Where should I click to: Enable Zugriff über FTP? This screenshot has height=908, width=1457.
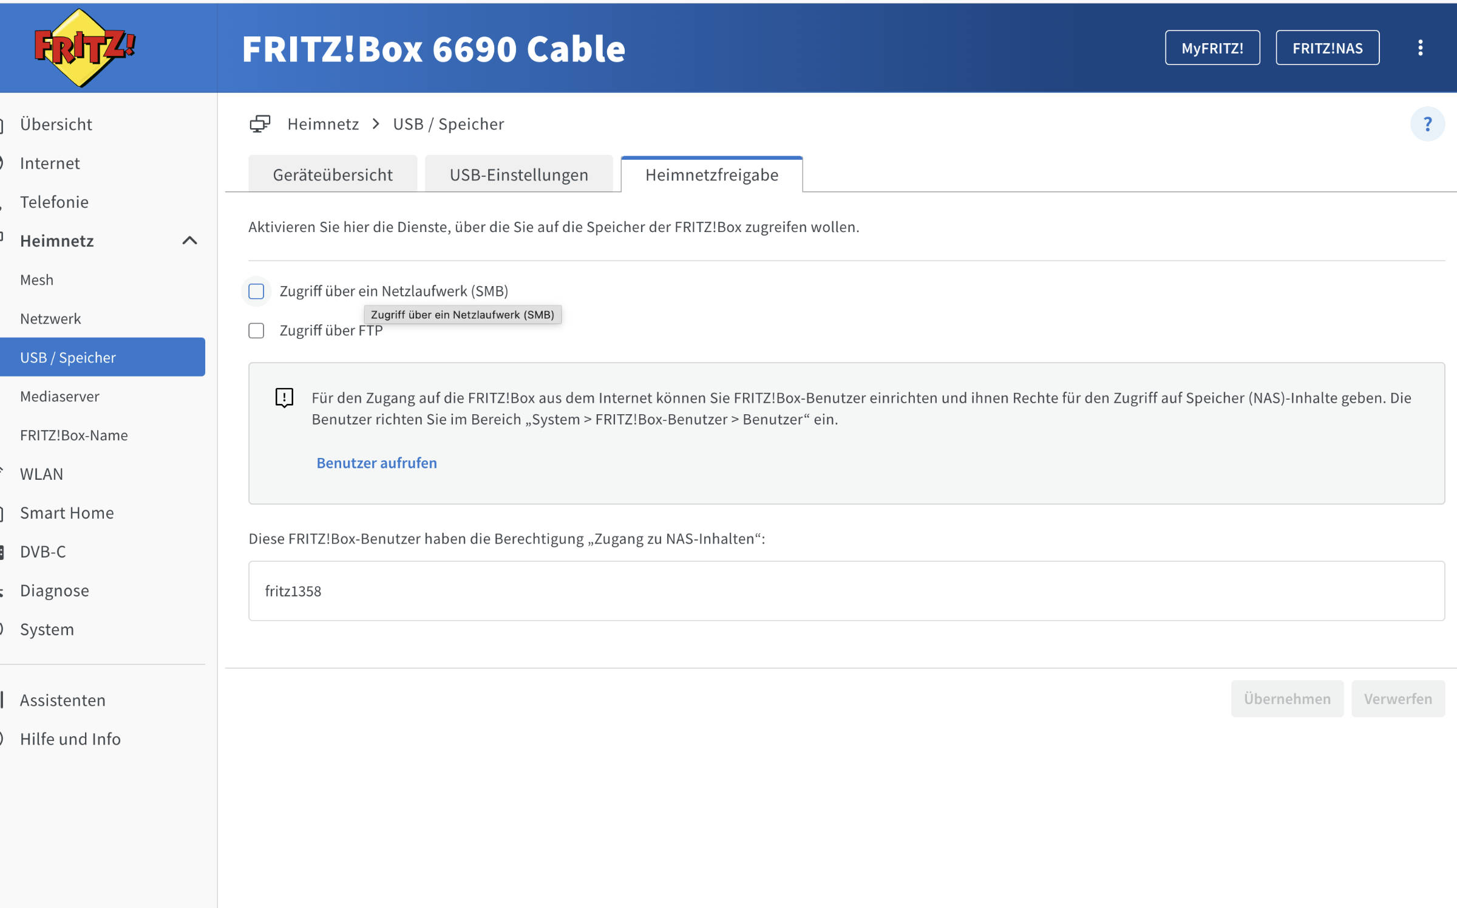256,330
